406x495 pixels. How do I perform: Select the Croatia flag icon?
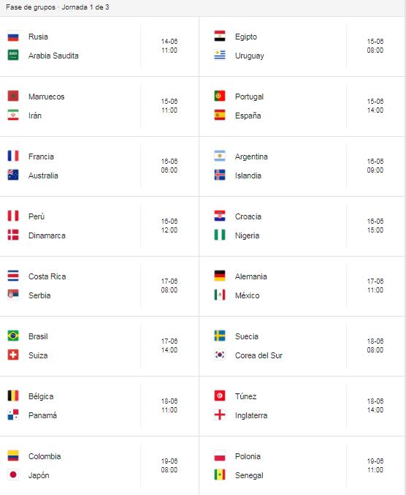coord(220,216)
